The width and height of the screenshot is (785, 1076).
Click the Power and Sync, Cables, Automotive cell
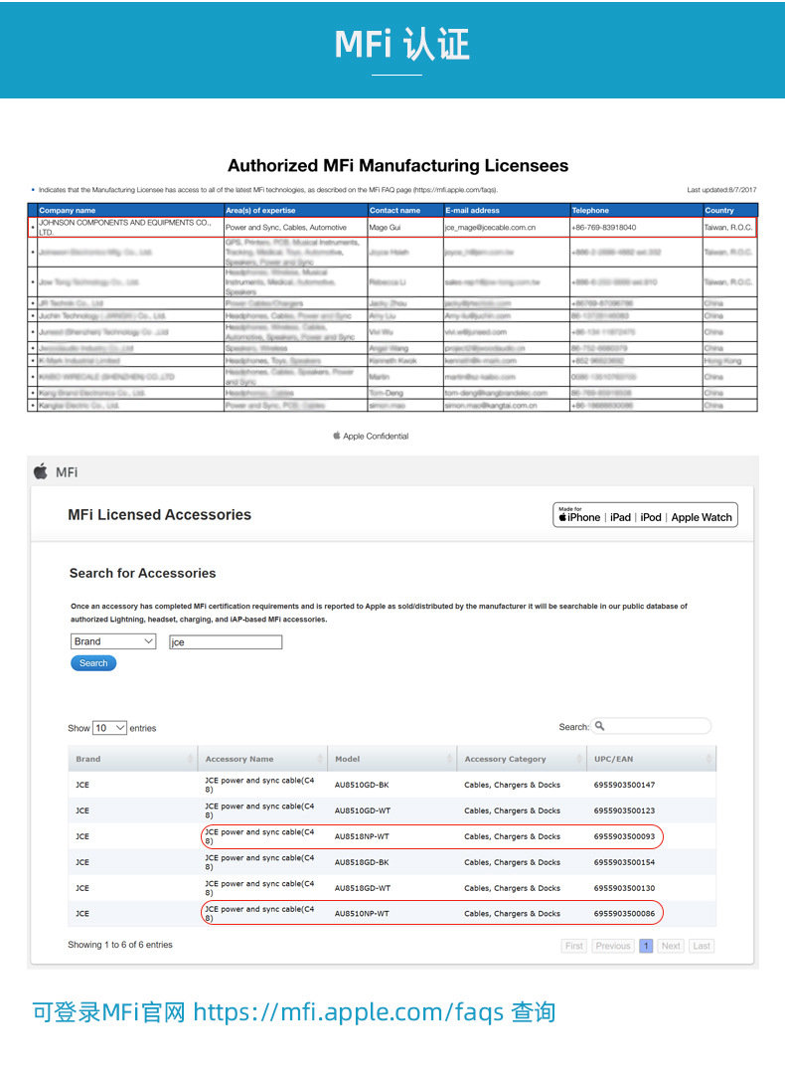tap(286, 227)
